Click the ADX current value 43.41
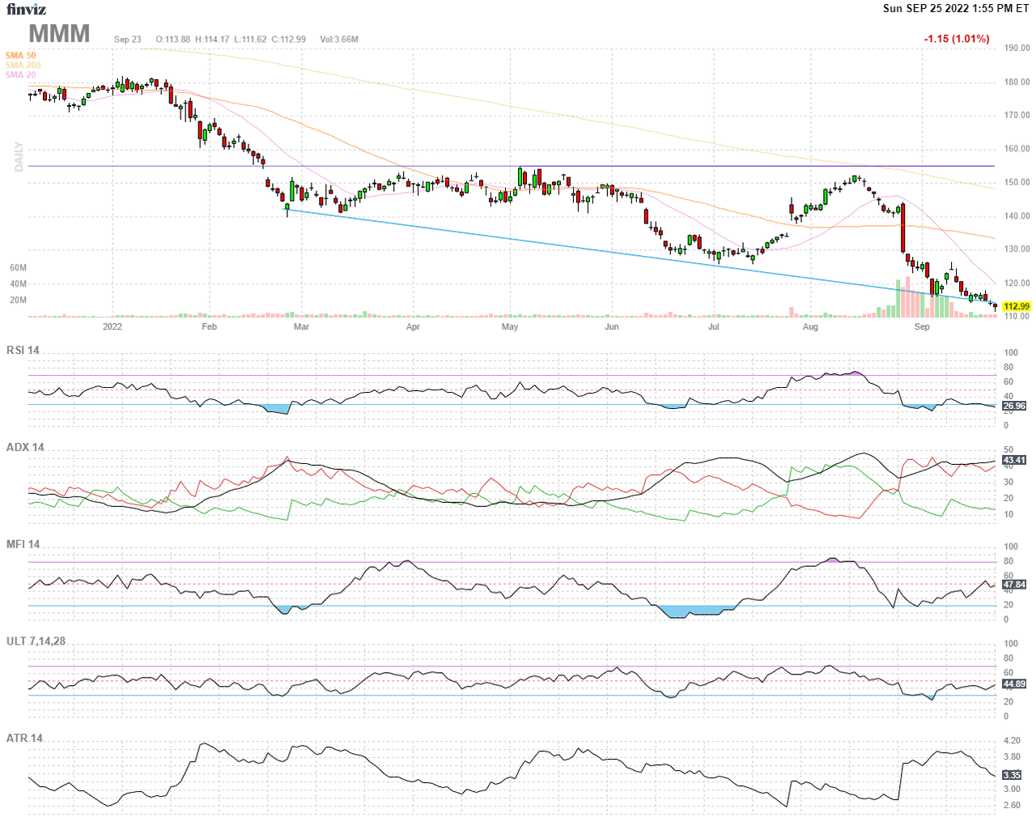This screenshot has height=826, width=1036. tap(1014, 460)
